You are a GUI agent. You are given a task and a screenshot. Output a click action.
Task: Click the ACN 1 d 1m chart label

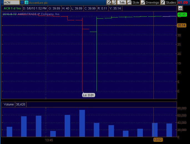point(12,8)
